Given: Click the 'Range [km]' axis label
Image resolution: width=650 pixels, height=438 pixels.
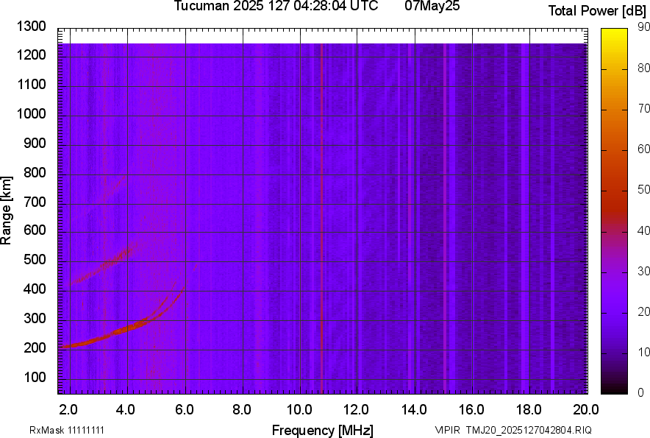Looking at the screenshot, I should point(6,211).
